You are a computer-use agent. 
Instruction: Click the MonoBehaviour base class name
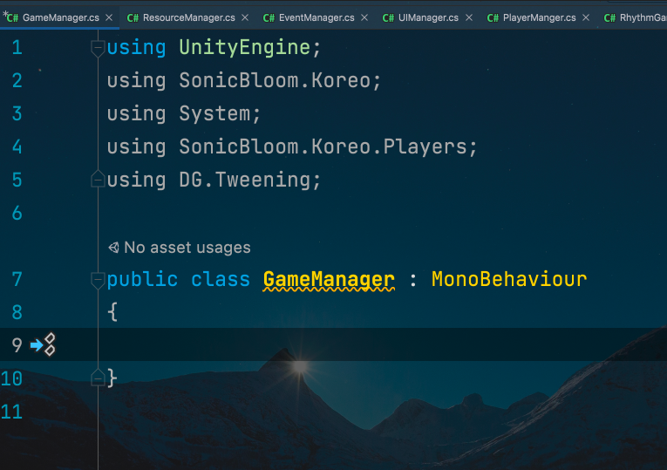(509, 279)
